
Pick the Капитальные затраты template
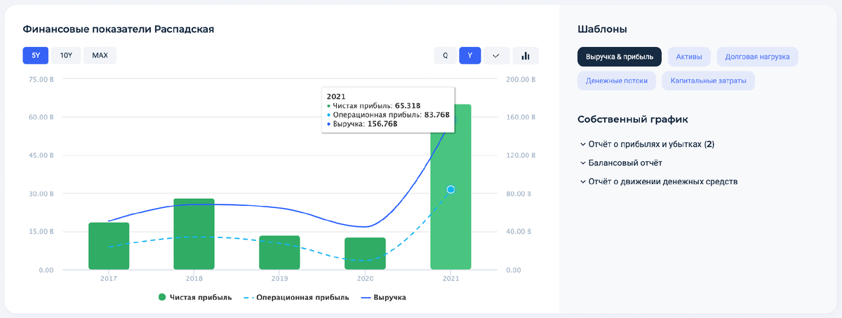tap(709, 81)
